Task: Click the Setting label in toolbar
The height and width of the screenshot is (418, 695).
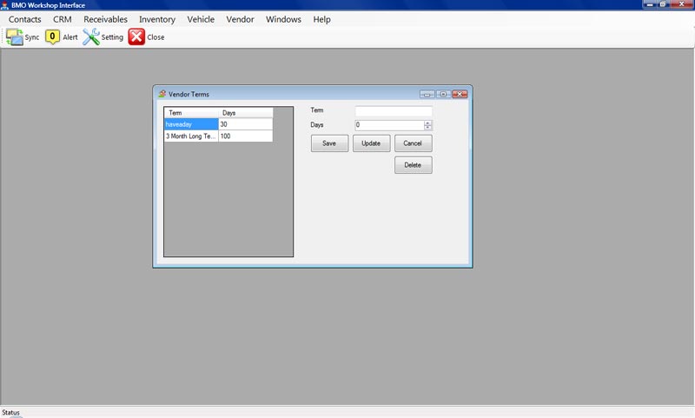Action: (112, 37)
